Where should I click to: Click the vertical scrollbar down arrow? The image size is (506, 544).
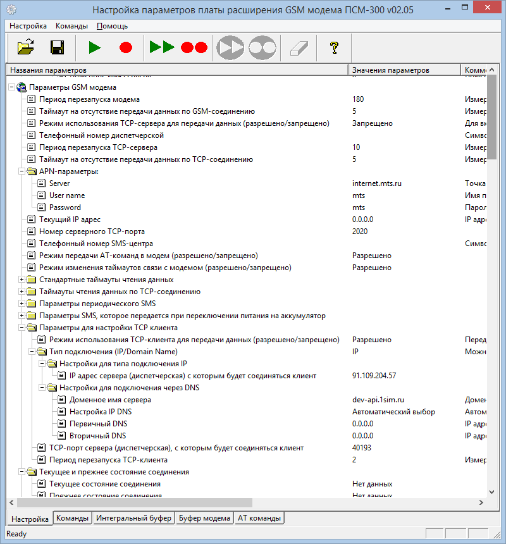click(492, 491)
